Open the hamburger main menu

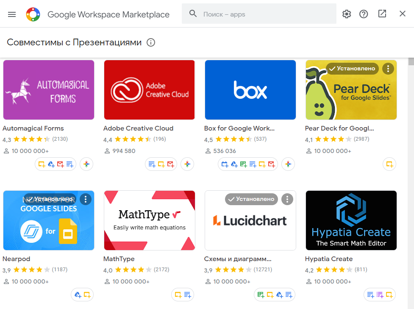pos(12,14)
